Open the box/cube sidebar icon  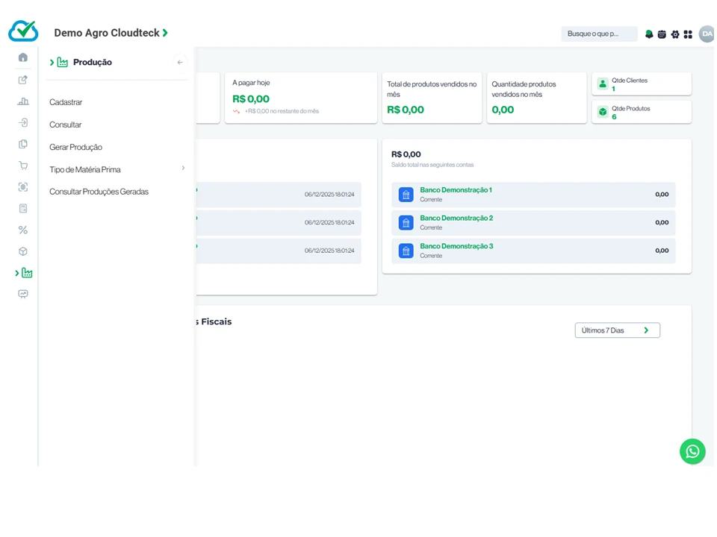click(x=23, y=251)
